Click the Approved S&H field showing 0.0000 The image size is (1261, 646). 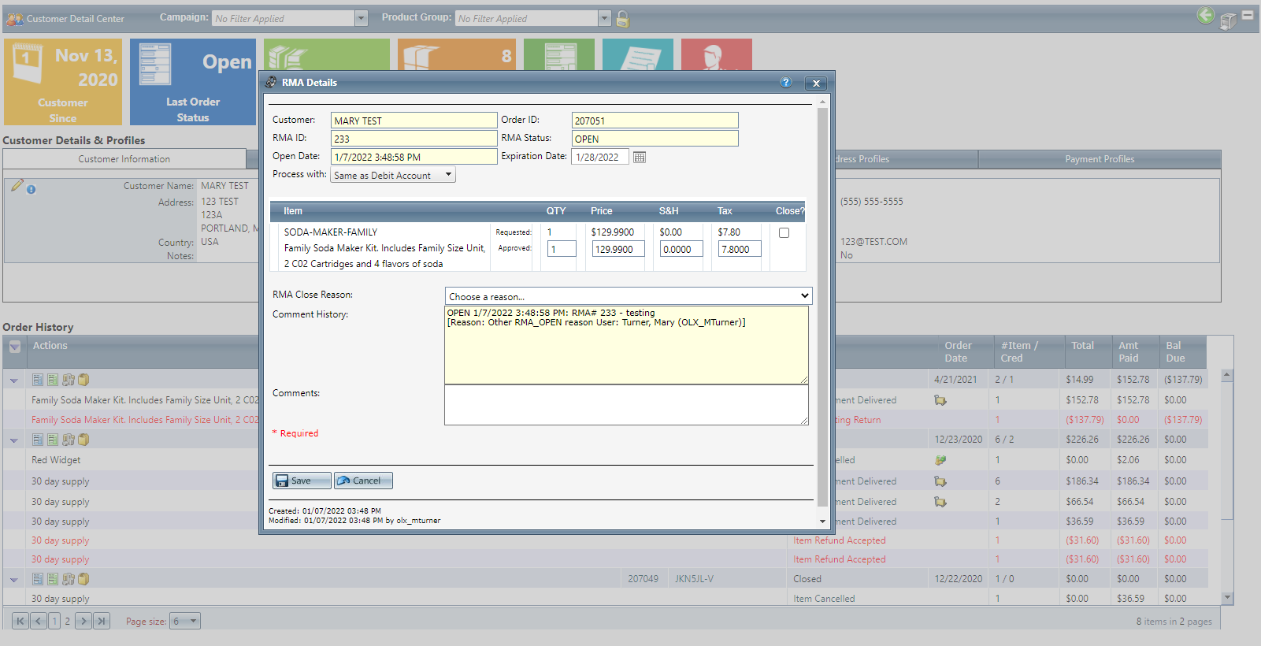click(x=681, y=249)
